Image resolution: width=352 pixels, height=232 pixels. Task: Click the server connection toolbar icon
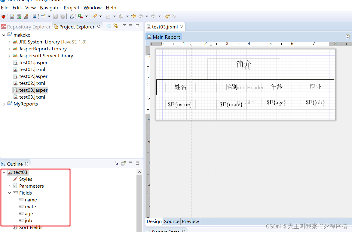pos(34,16)
